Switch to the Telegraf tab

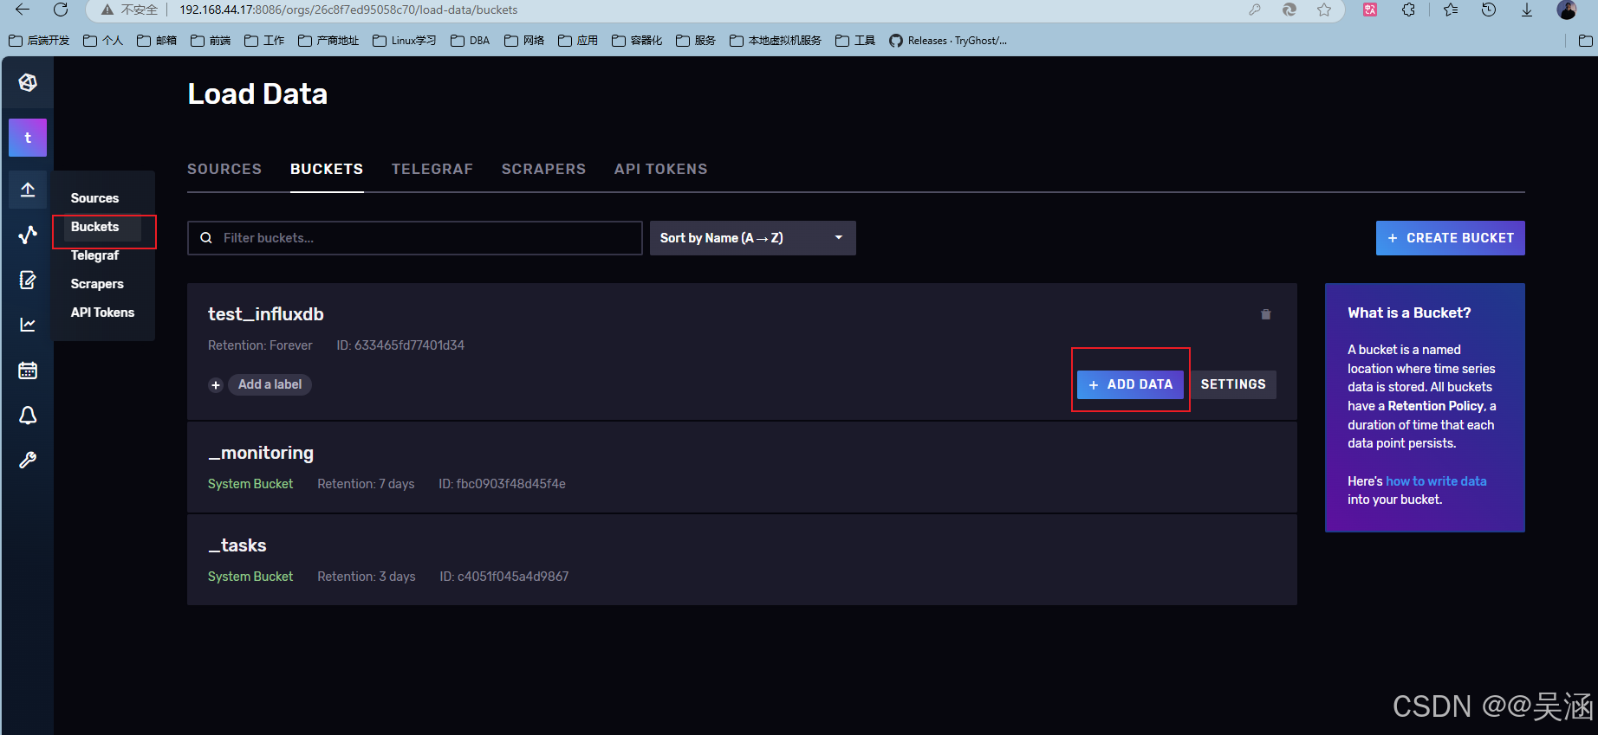point(432,169)
